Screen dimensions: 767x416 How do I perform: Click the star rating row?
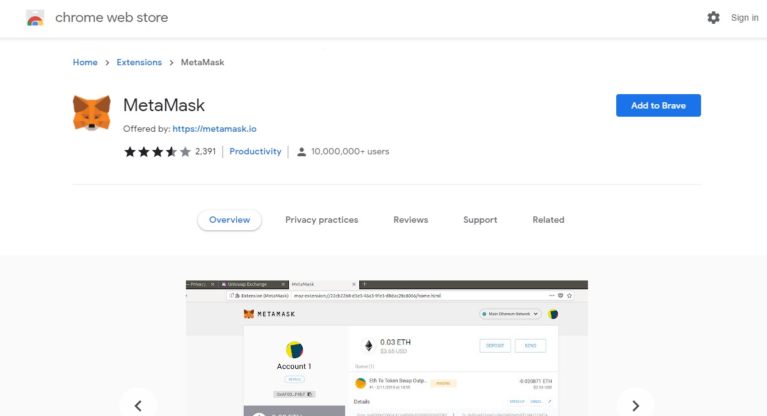click(x=157, y=151)
